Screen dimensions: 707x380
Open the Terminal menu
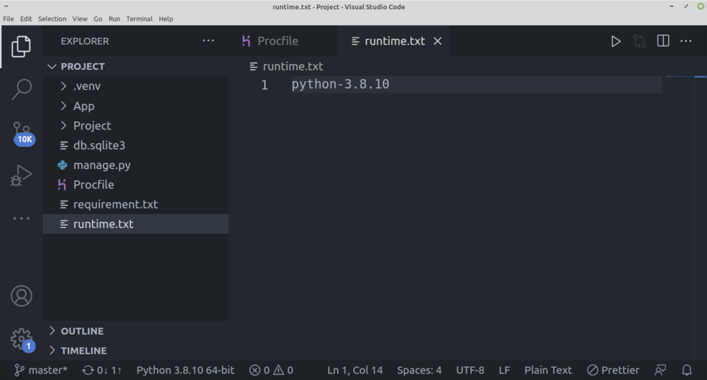coord(139,19)
